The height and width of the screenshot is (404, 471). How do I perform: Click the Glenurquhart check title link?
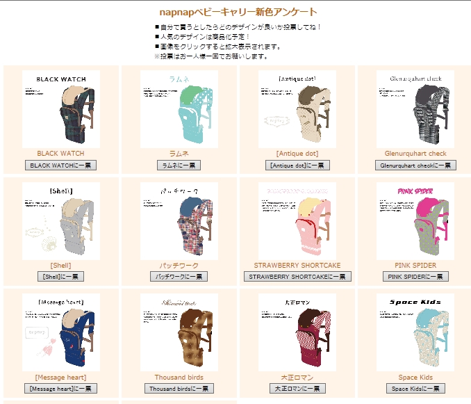click(x=415, y=153)
